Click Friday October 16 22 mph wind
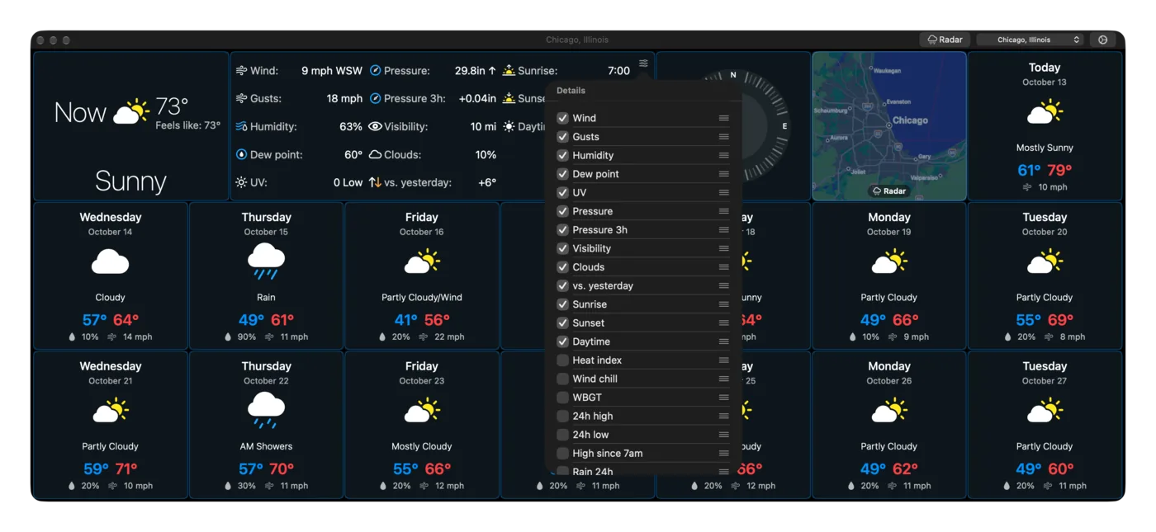This screenshot has width=1156, height=532. pos(449,337)
